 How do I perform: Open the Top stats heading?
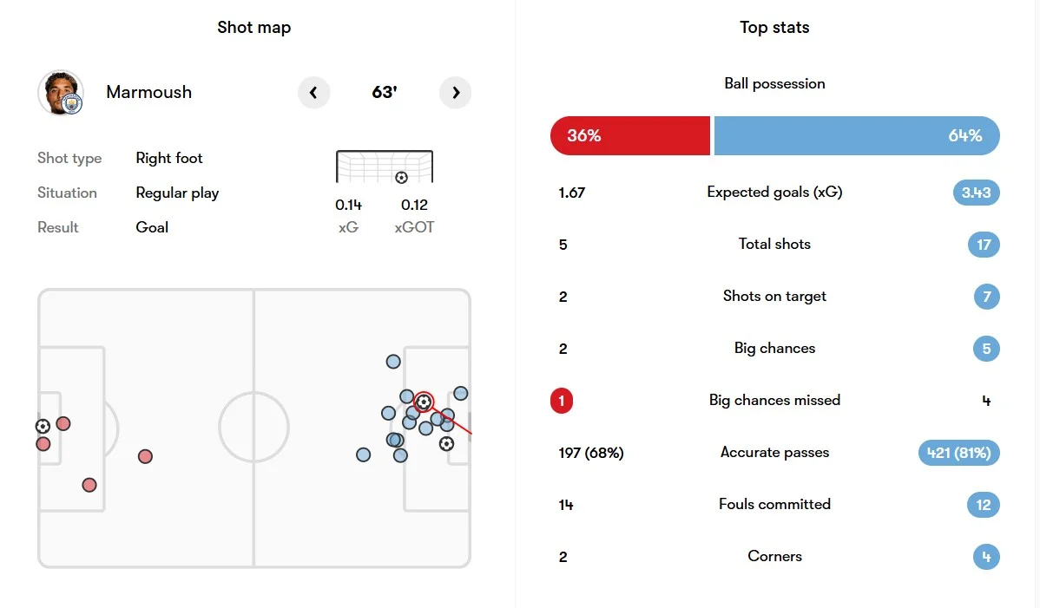[774, 28]
